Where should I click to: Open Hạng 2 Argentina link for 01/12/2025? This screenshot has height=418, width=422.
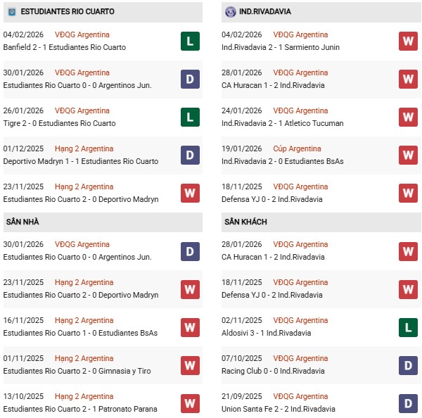point(84,148)
